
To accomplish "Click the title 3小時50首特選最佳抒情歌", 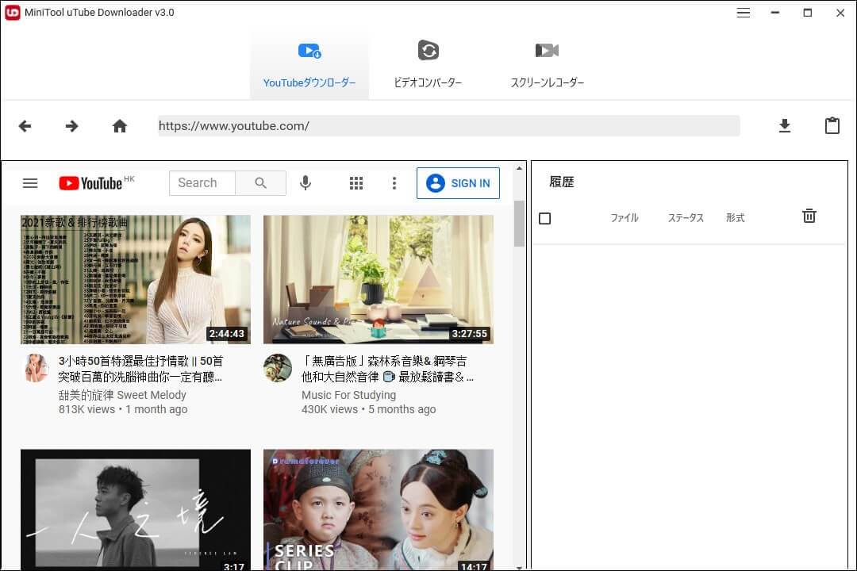I will [140, 369].
